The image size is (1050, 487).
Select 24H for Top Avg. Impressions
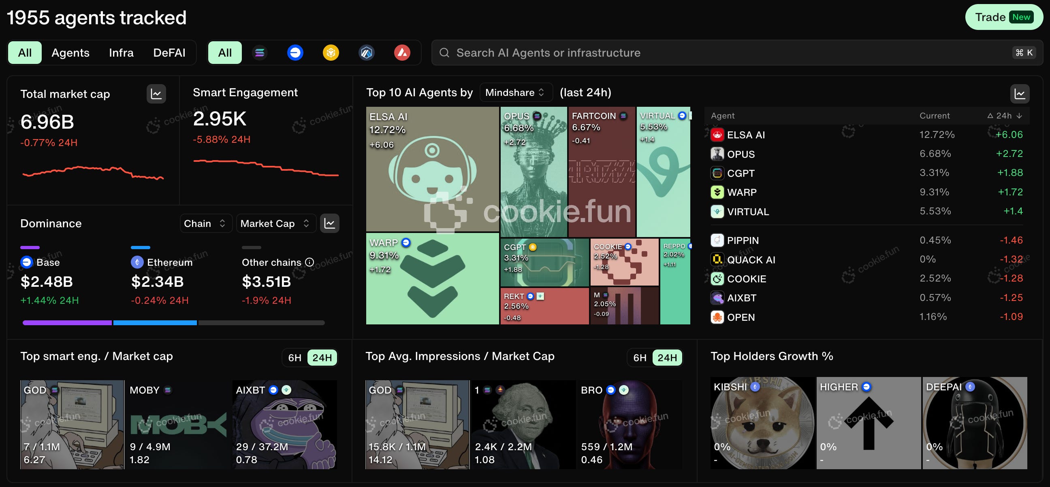667,358
